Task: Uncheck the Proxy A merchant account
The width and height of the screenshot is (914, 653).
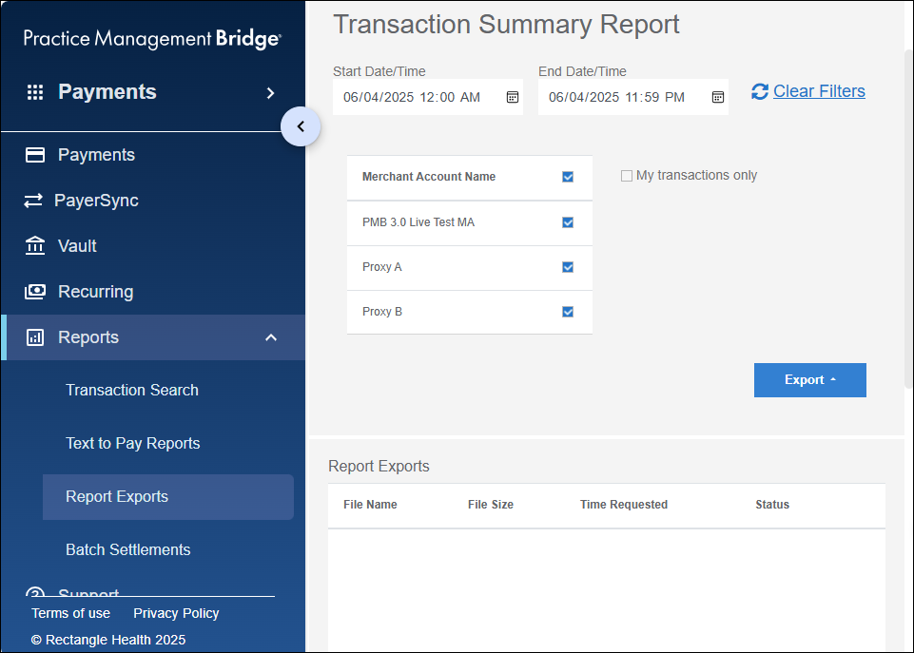Action: pyautogui.click(x=568, y=267)
